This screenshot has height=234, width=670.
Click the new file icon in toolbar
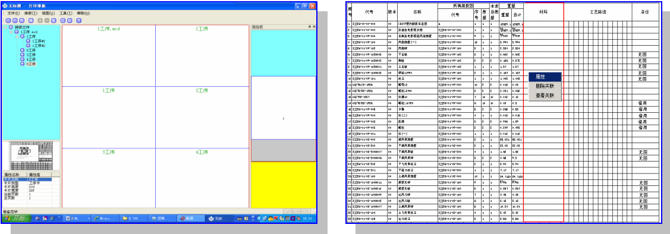pos(8,21)
